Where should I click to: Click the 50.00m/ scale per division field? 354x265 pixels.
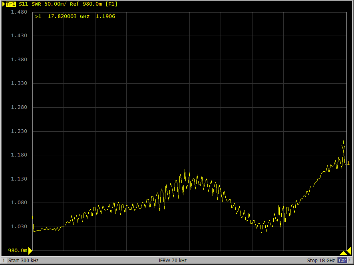click(56, 4)
